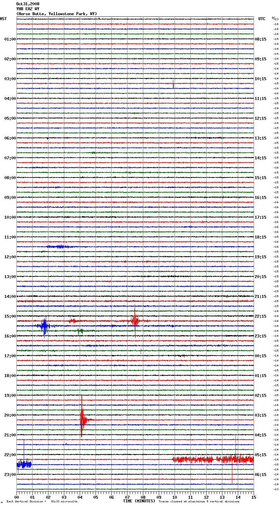This screenshot has width=280, height=506.
Task: Click the MST hour label '11:00'
Action: (x=10, y=237)
